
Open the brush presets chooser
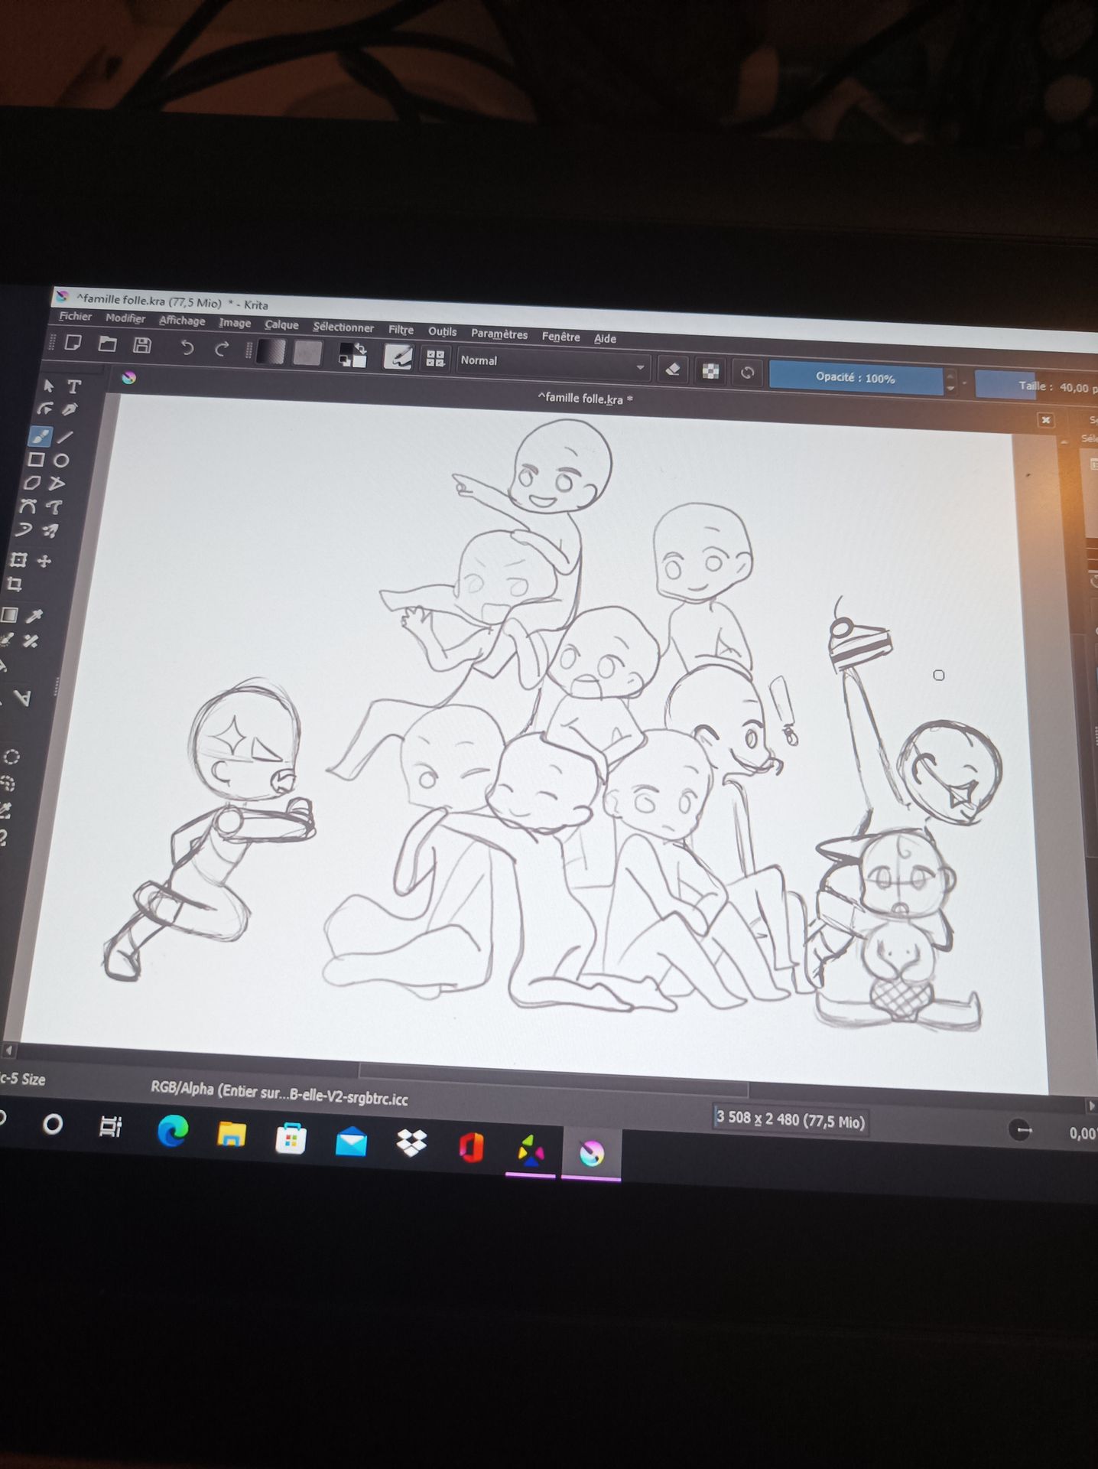click(x=436, y=358)
